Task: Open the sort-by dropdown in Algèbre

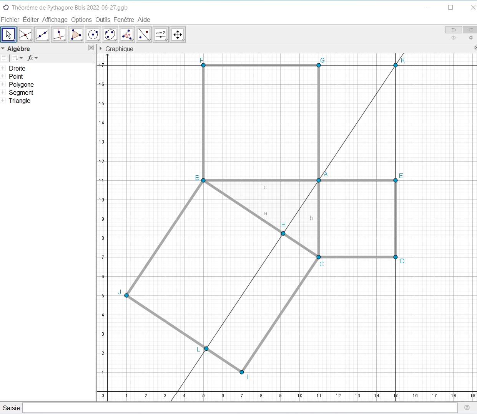Action: pyautogui.click(x=18, y=58)
